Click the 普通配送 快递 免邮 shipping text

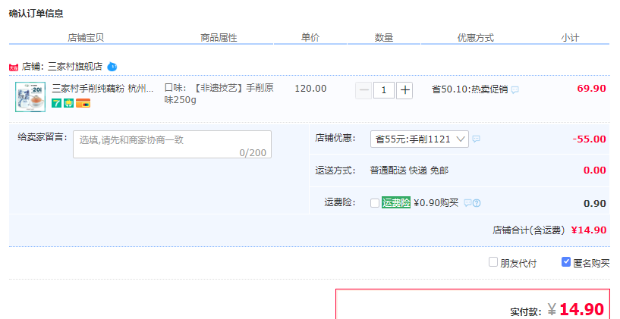click(409, 170)
